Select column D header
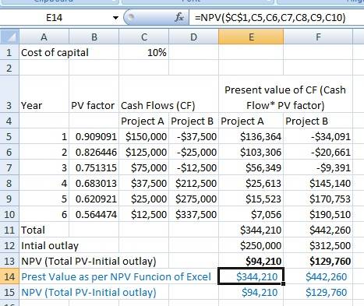 point(193,37)
